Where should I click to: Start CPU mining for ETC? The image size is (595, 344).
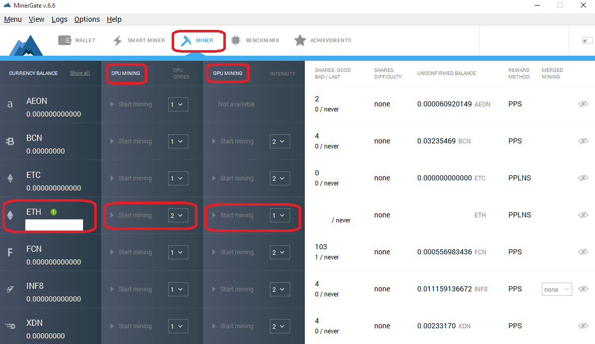[131, 178]
